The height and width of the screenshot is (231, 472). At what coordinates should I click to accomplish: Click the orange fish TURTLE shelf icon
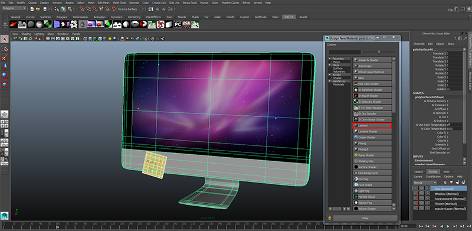point(14,24)
